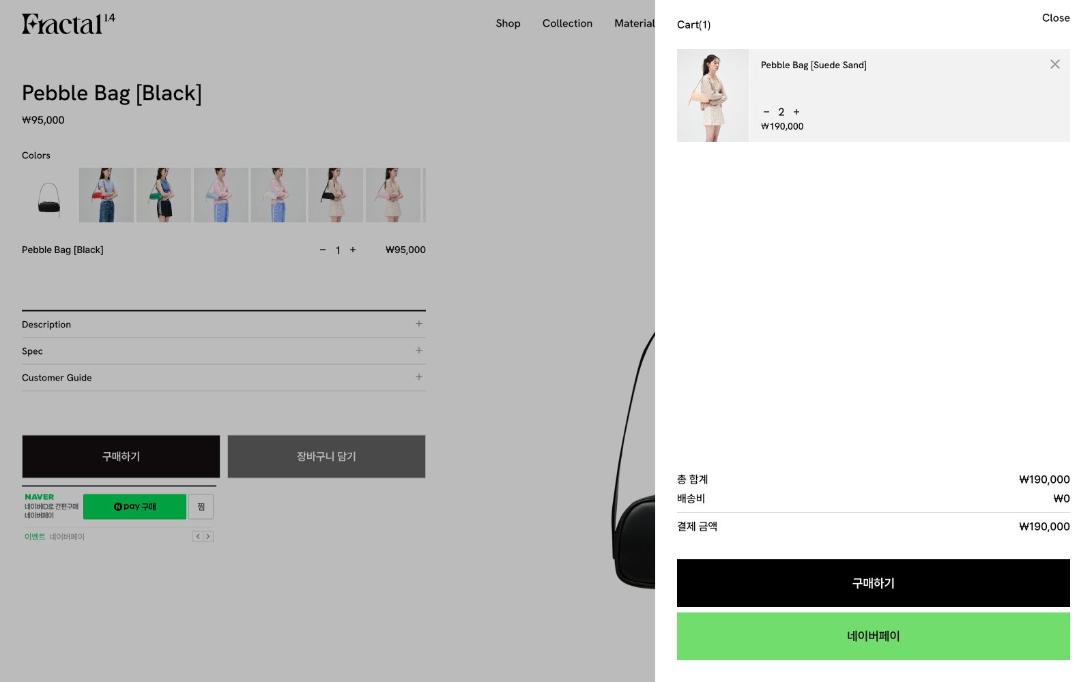
Task: Open Suede Sand product thumbnail in cart
Action: tap(713, 95)
